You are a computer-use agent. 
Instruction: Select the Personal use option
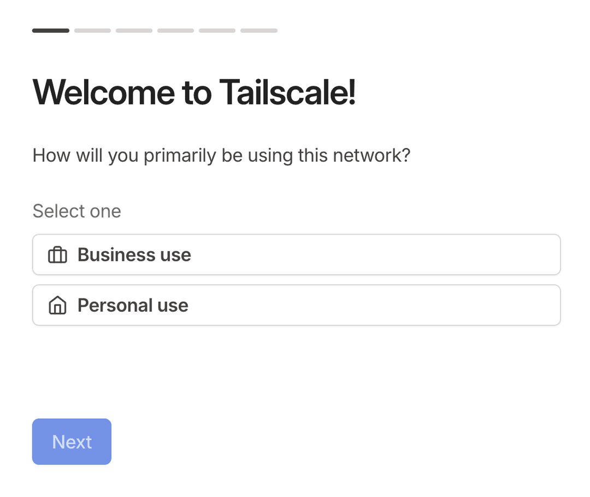(x=297, y=305)
